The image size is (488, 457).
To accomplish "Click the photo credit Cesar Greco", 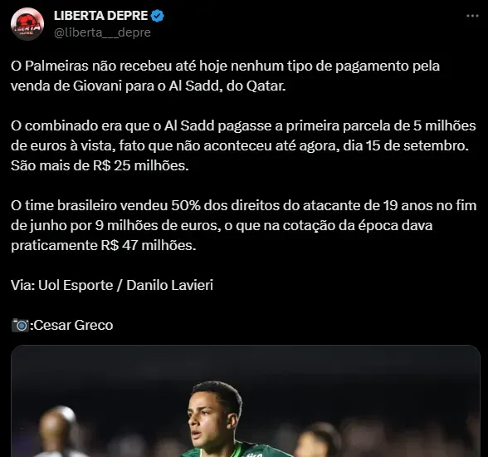I will (x=73, y=325).
